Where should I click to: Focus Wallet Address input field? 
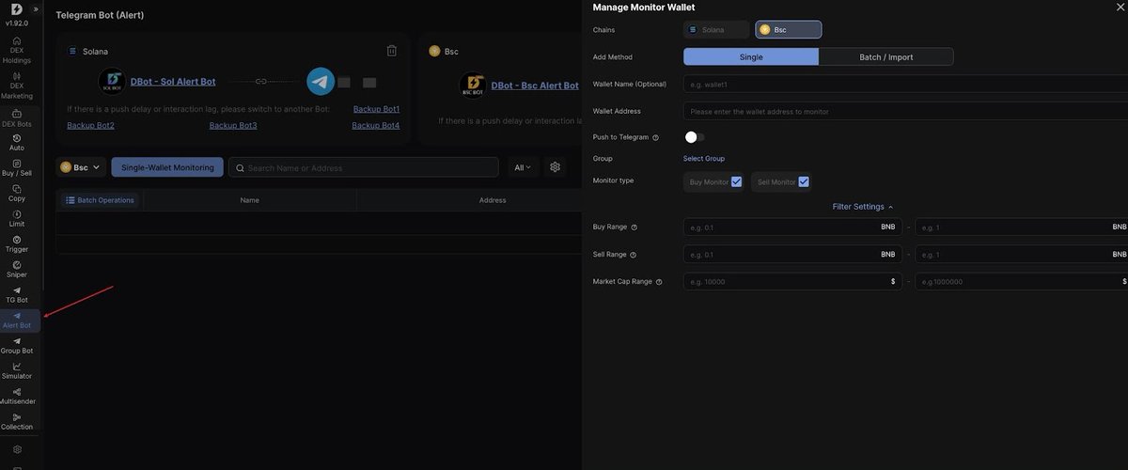[905, 111]
